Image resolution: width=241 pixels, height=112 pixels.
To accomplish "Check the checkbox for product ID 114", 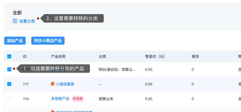I will pos(9,99).
